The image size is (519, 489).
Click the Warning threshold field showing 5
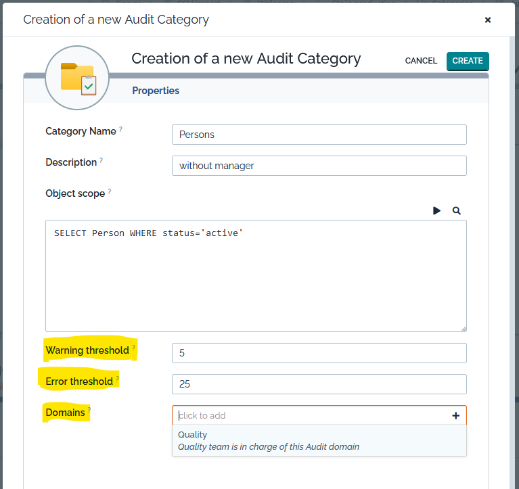coord(319,353)
